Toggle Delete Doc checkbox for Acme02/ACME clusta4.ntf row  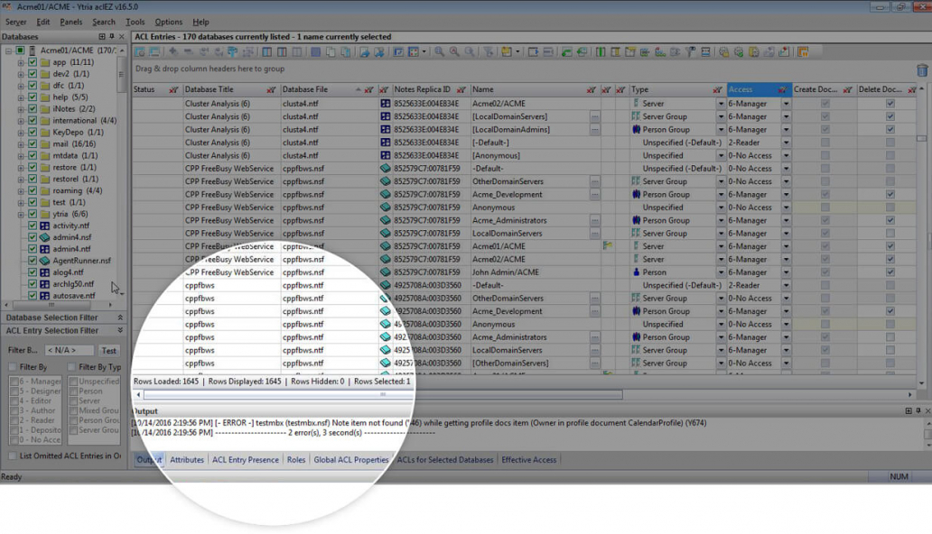(890, 104)
